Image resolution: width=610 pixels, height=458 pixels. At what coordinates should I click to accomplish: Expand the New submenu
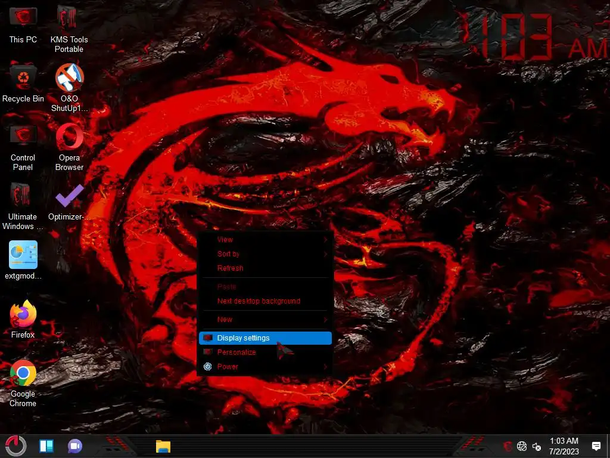coord(265,320)
